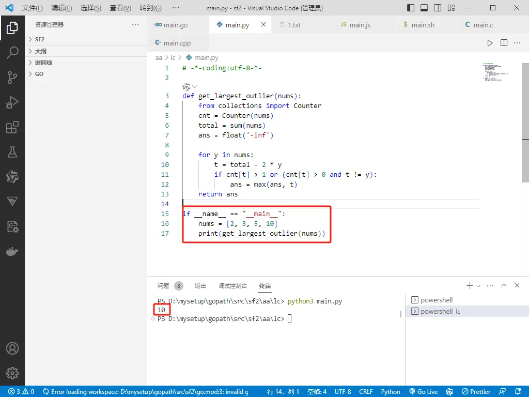Expand the 时间线 timeline section

(86, 63)
